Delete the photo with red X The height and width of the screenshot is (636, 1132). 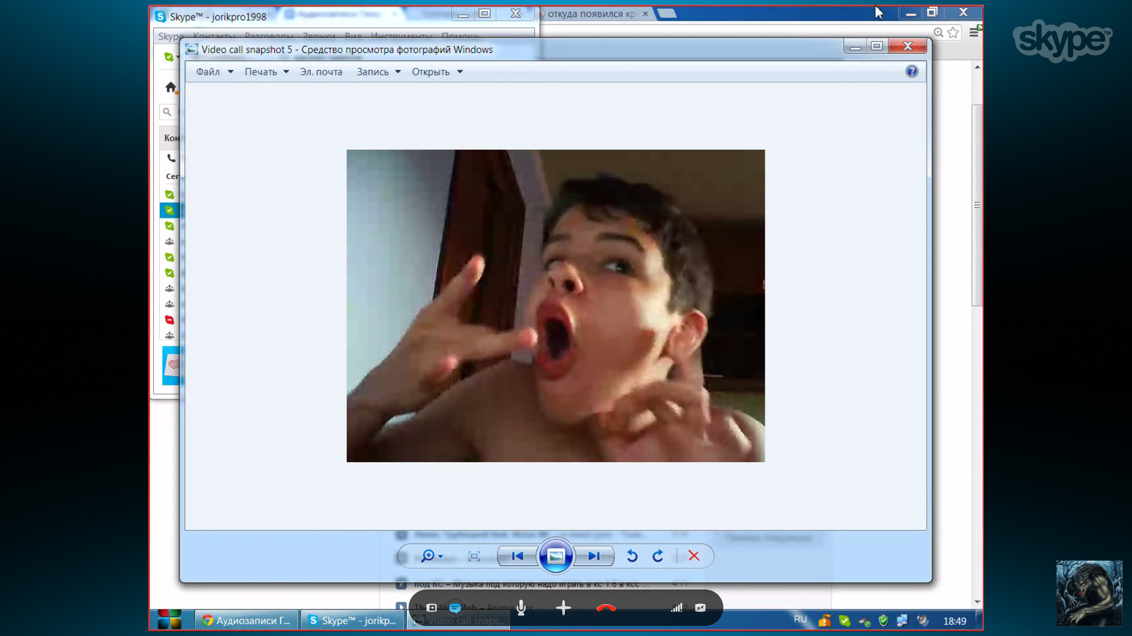694,556
